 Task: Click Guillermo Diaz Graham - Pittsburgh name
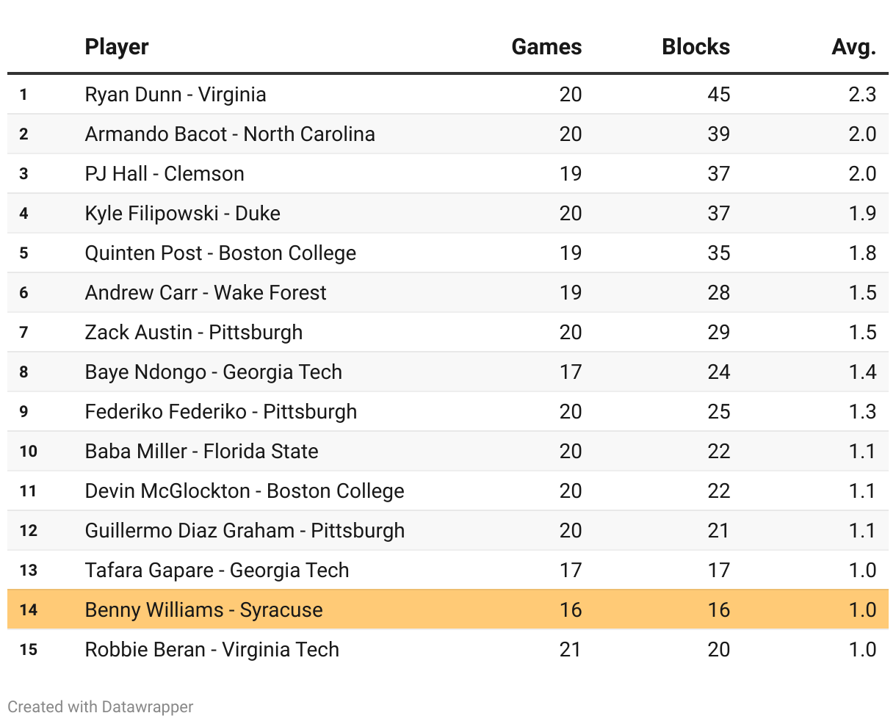coord(245,531)
